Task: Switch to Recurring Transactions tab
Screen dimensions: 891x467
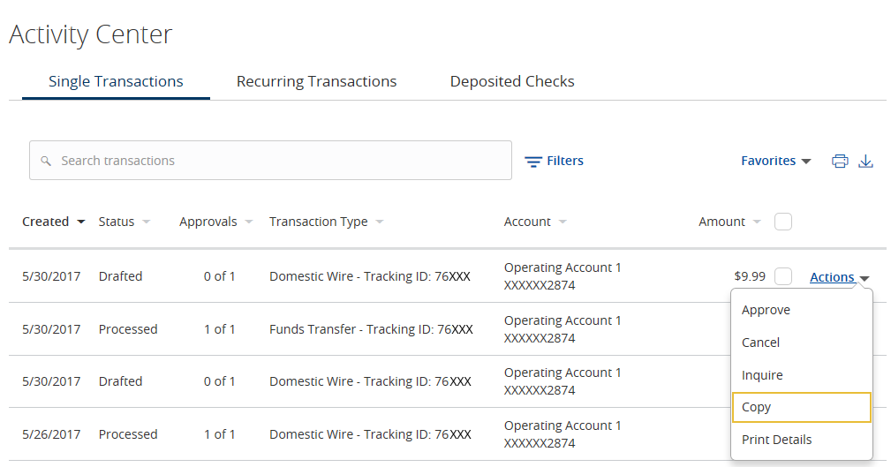Action: click(x=316, y=81)
